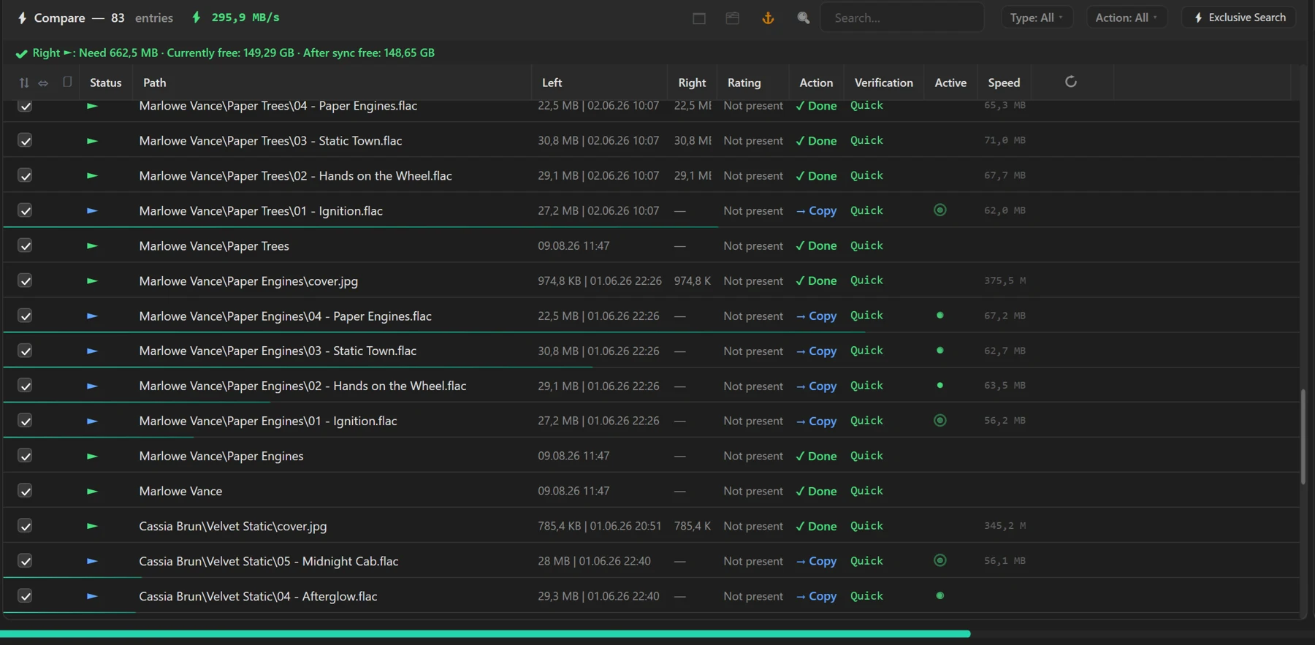Screen dimensions: 1315x645
Task: Click the active indicator on Paper Trees\01 - Ignition.flac
Action: pos(940,210)
